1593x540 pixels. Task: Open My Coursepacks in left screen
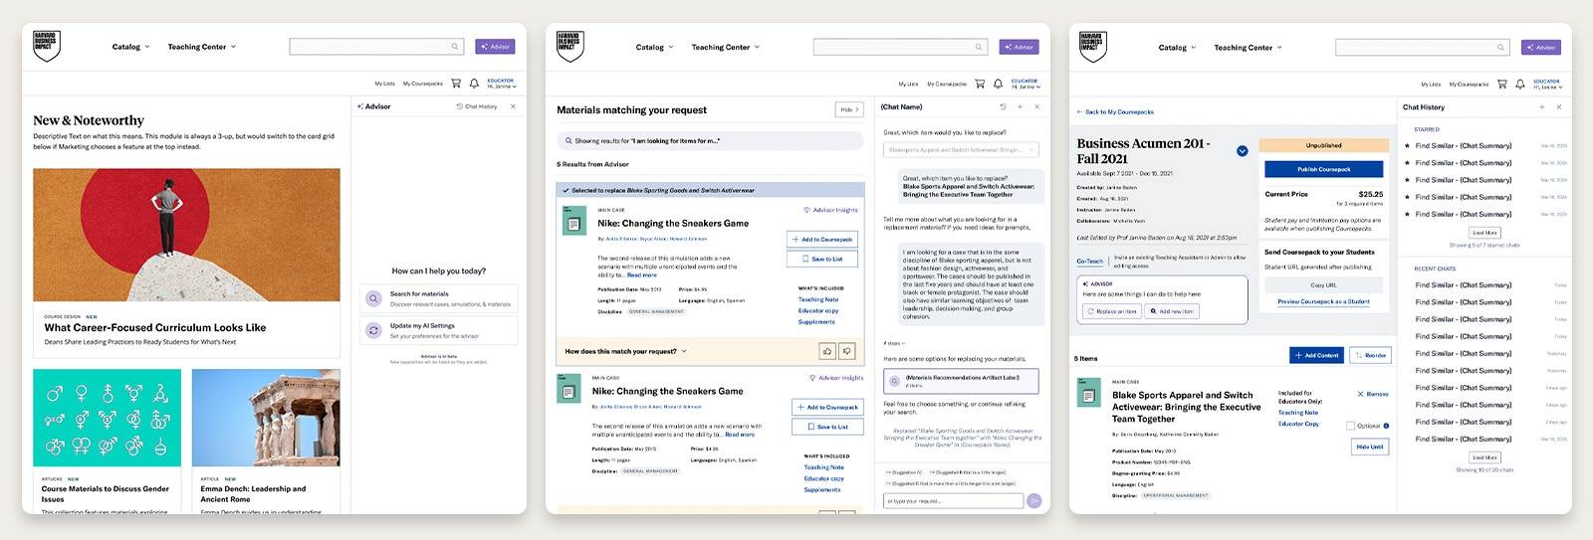coord(423,84)
